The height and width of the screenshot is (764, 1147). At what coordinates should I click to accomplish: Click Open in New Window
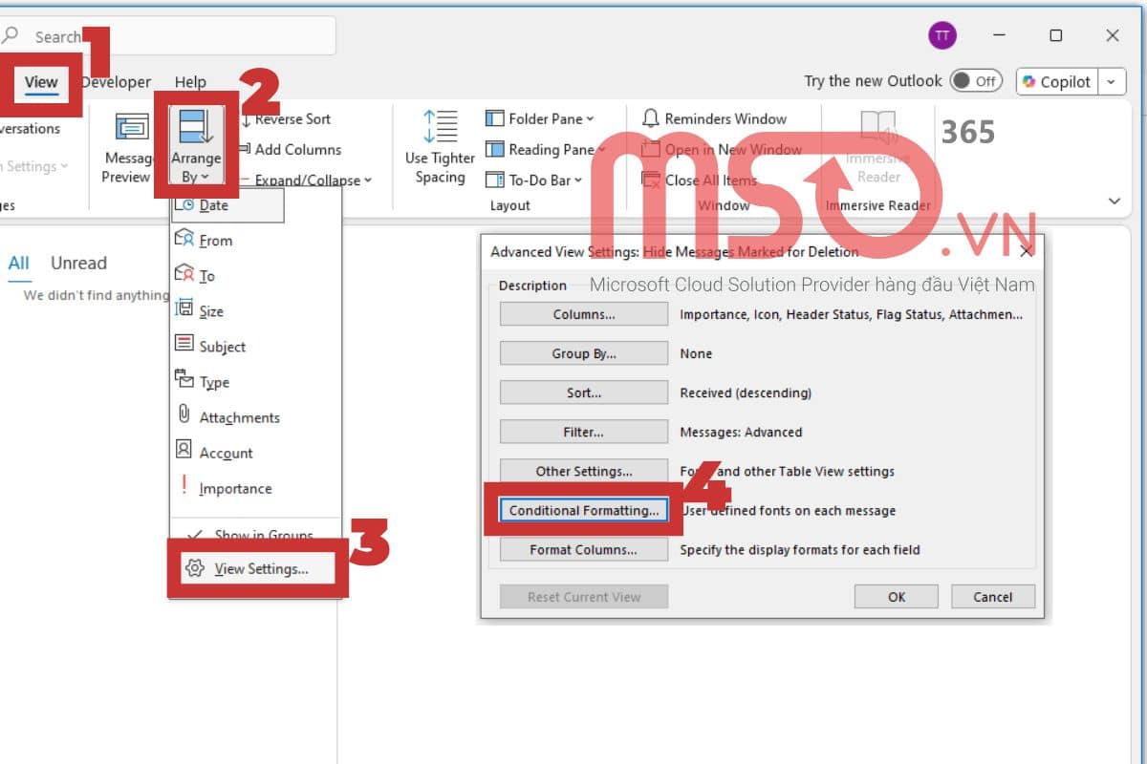(x=722, y=149)
